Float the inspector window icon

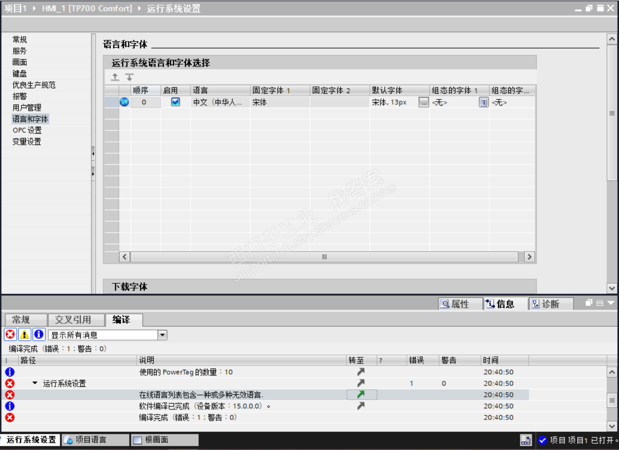pyautogui.click(x=589, y=303)
